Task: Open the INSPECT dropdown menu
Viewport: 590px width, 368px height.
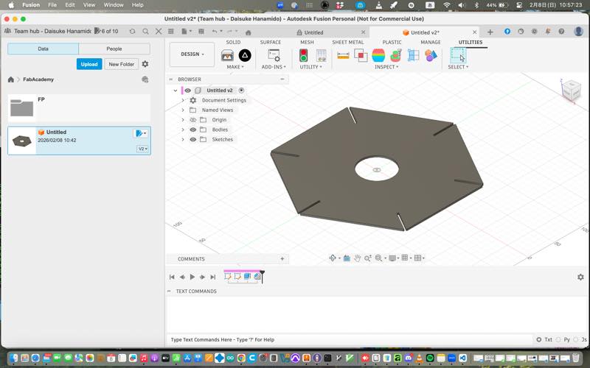Action: pyautogui.click(x=386, y=67)
